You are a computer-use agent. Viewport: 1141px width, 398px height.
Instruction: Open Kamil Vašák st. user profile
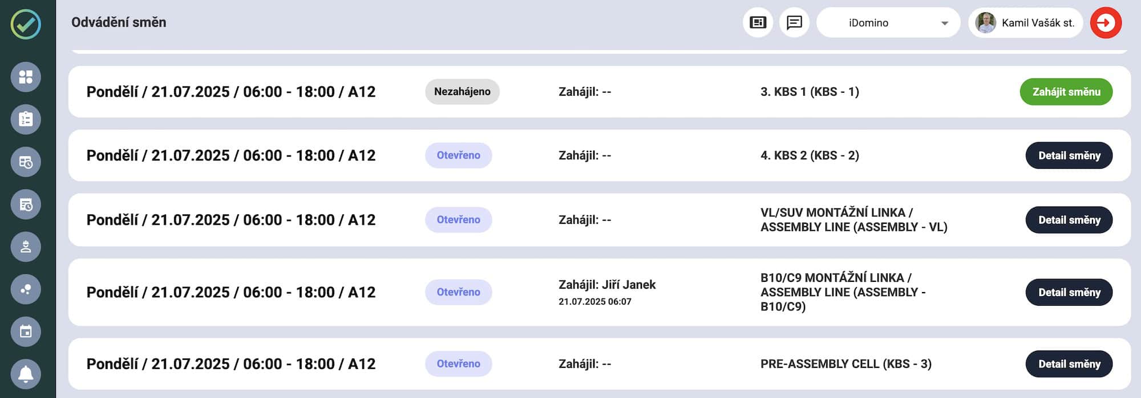tap(1025, 23)
